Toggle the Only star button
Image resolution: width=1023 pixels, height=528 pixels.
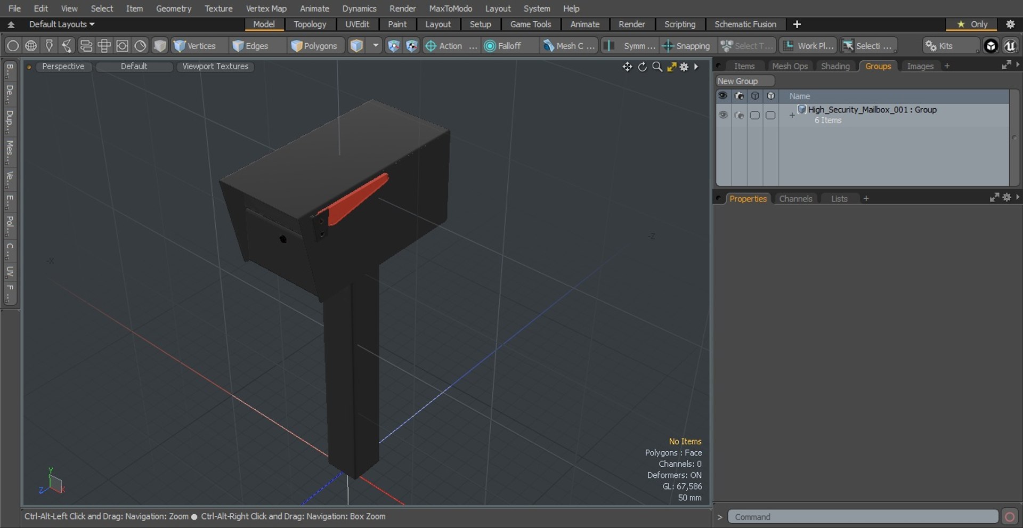(972, 25)
